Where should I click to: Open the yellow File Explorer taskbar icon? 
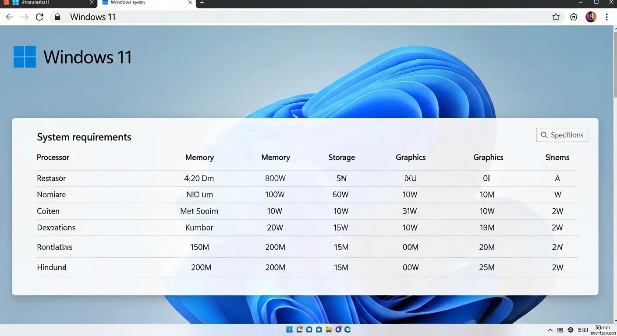(x=328, y=329)
